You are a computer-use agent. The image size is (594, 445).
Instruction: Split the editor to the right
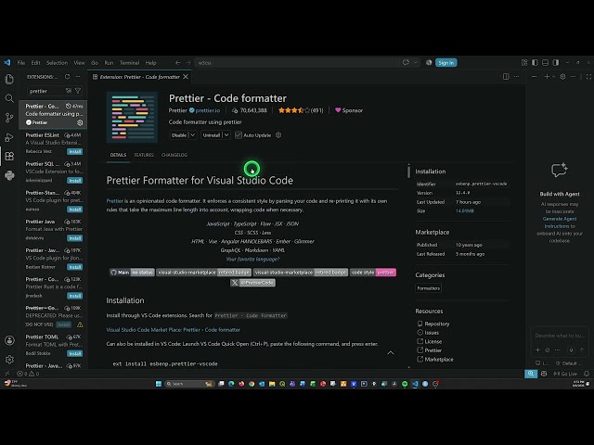(506, 76)
